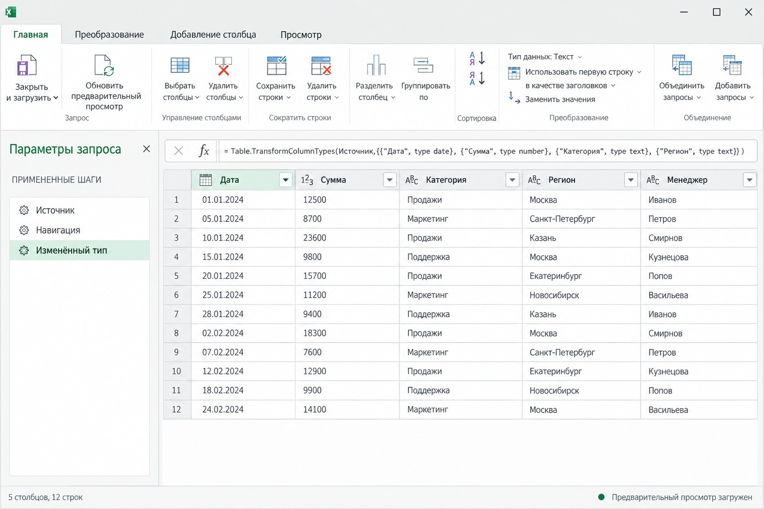The width and height of the screenshot is (764, 509).
Task: Click the fx formula icon
Action: [204, 151]
